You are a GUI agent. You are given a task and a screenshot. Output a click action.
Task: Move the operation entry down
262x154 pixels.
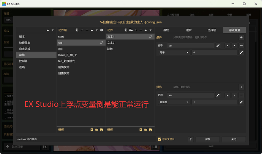click(234, 95)
